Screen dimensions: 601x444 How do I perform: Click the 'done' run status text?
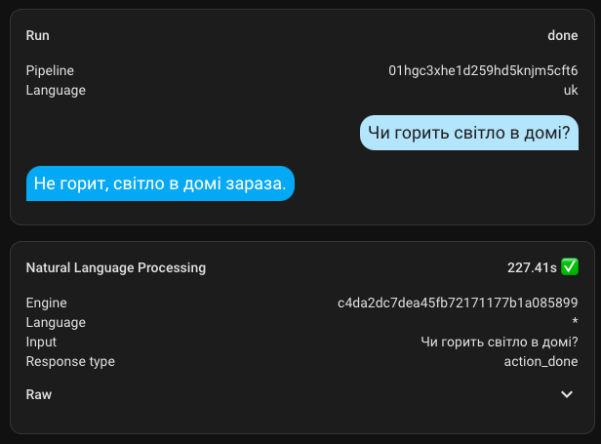pos(563,35)
